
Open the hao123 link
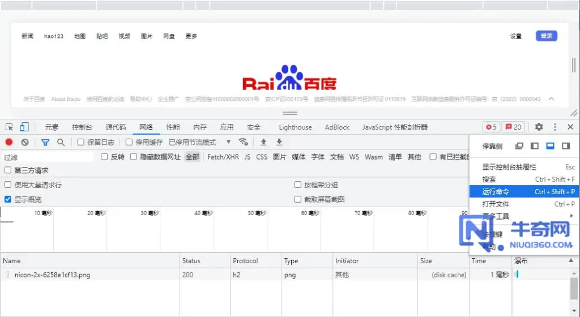(x=54, y=36)
